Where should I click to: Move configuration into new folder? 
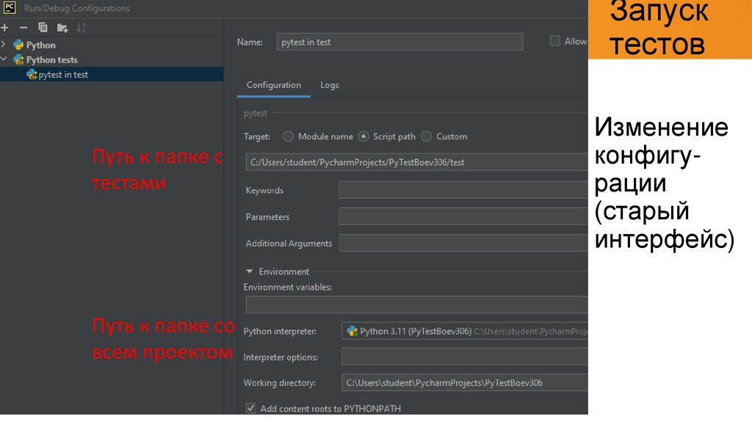[x=62, y=28]
